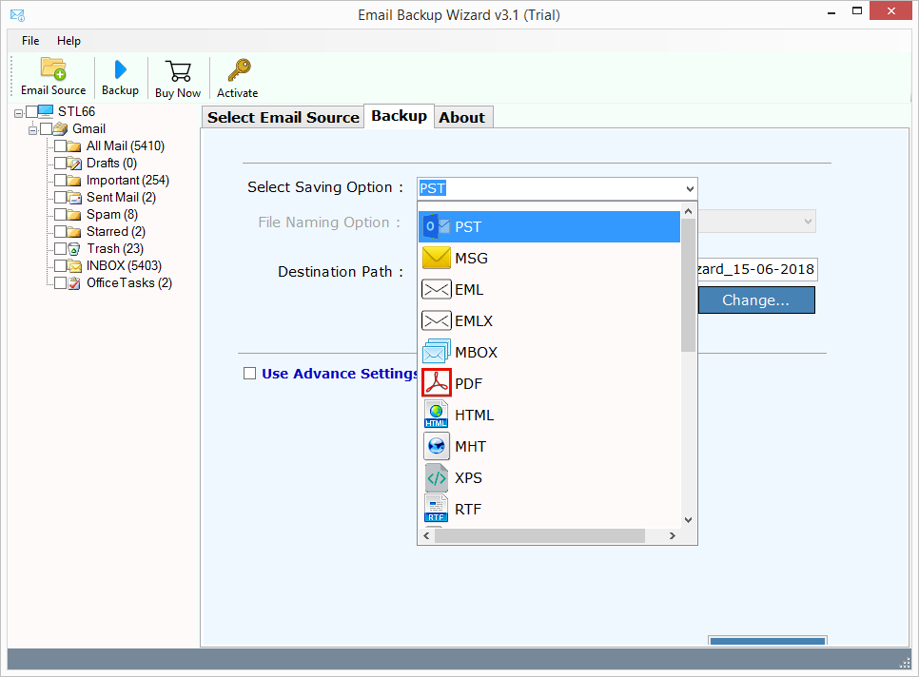Click the Email Source toolbar icon
919x677 pixels.
[52, 68]
